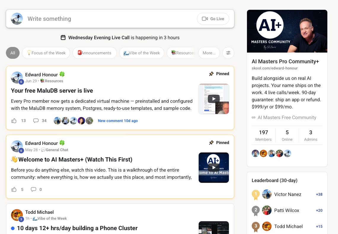
Task: Click first commenter avatar on MaluDB post
Action: pos(57,121)
